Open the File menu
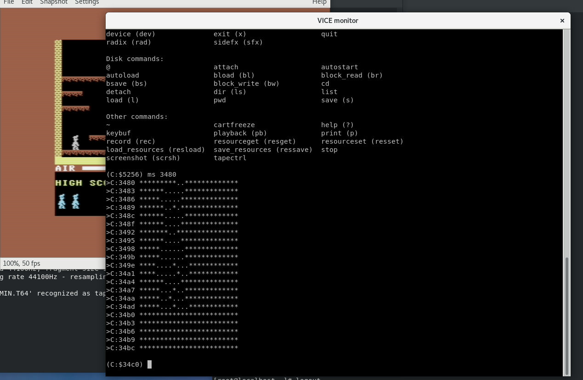This screenshot has width=583, height=380. (8, 2)
